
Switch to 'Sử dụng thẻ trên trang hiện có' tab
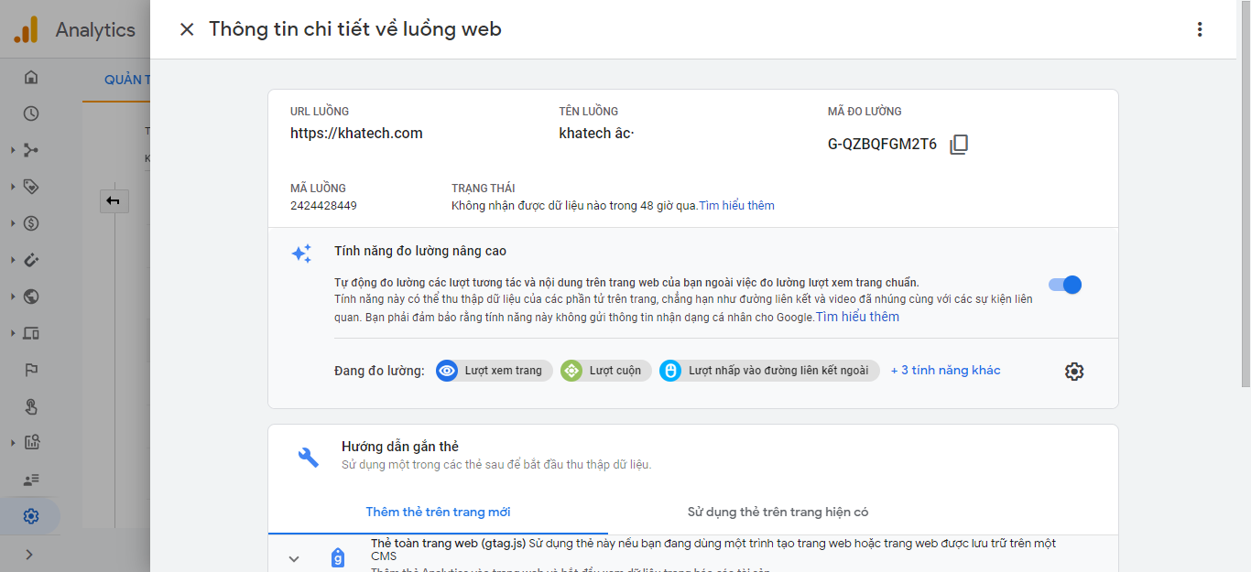778,512
